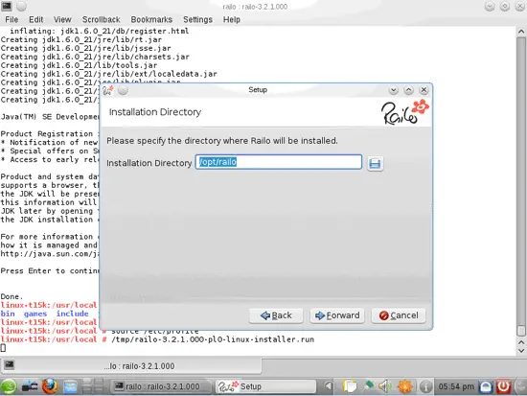Open the volume speaker tray icon
Screen dimensions: 527x396
click(x=385, y=386)
